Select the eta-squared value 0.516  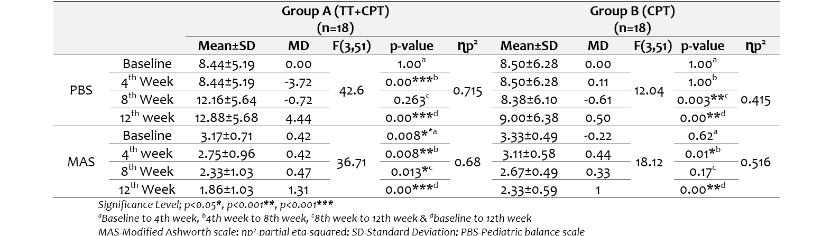[x=755, y=163]
